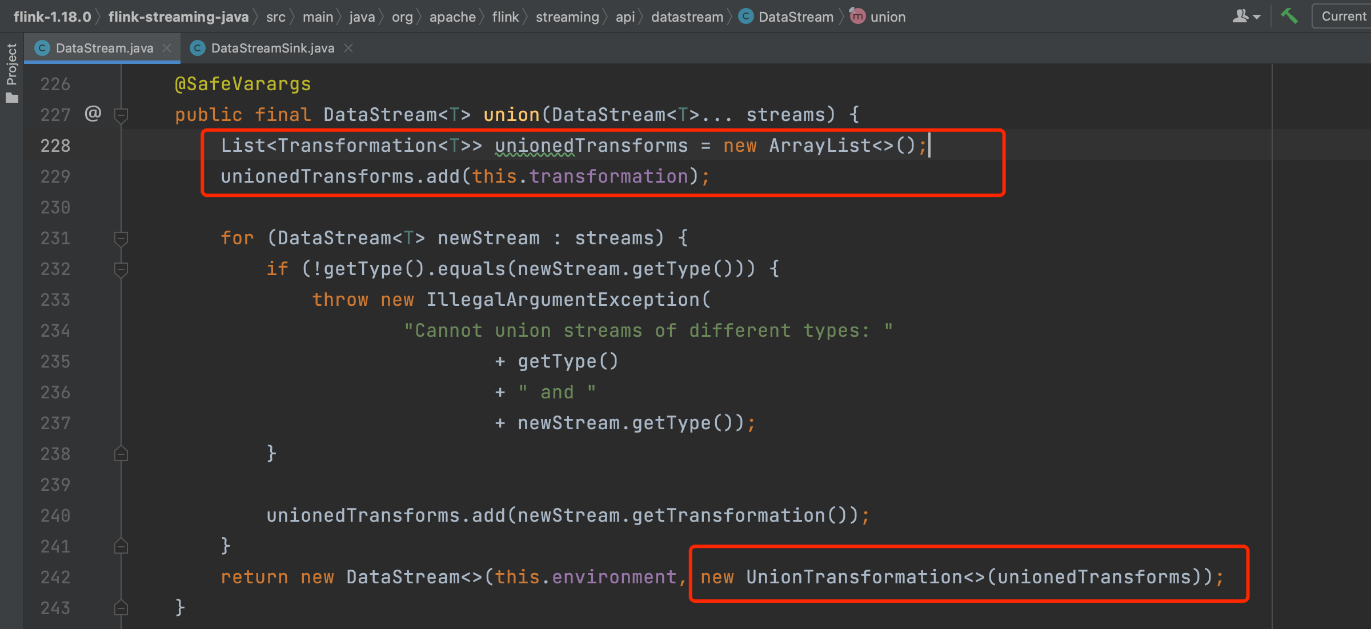Switch to the DataStreamSink.java tab
The width and height of the screenshot is (1371, 629).
click(x=272, y=49)
